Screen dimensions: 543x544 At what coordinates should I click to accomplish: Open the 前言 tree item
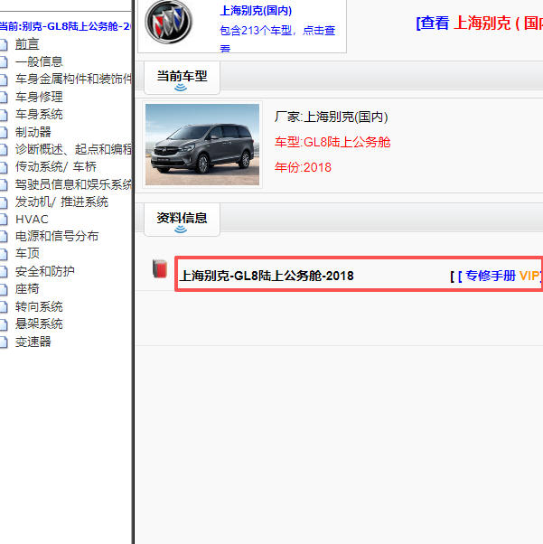(27, 44)
